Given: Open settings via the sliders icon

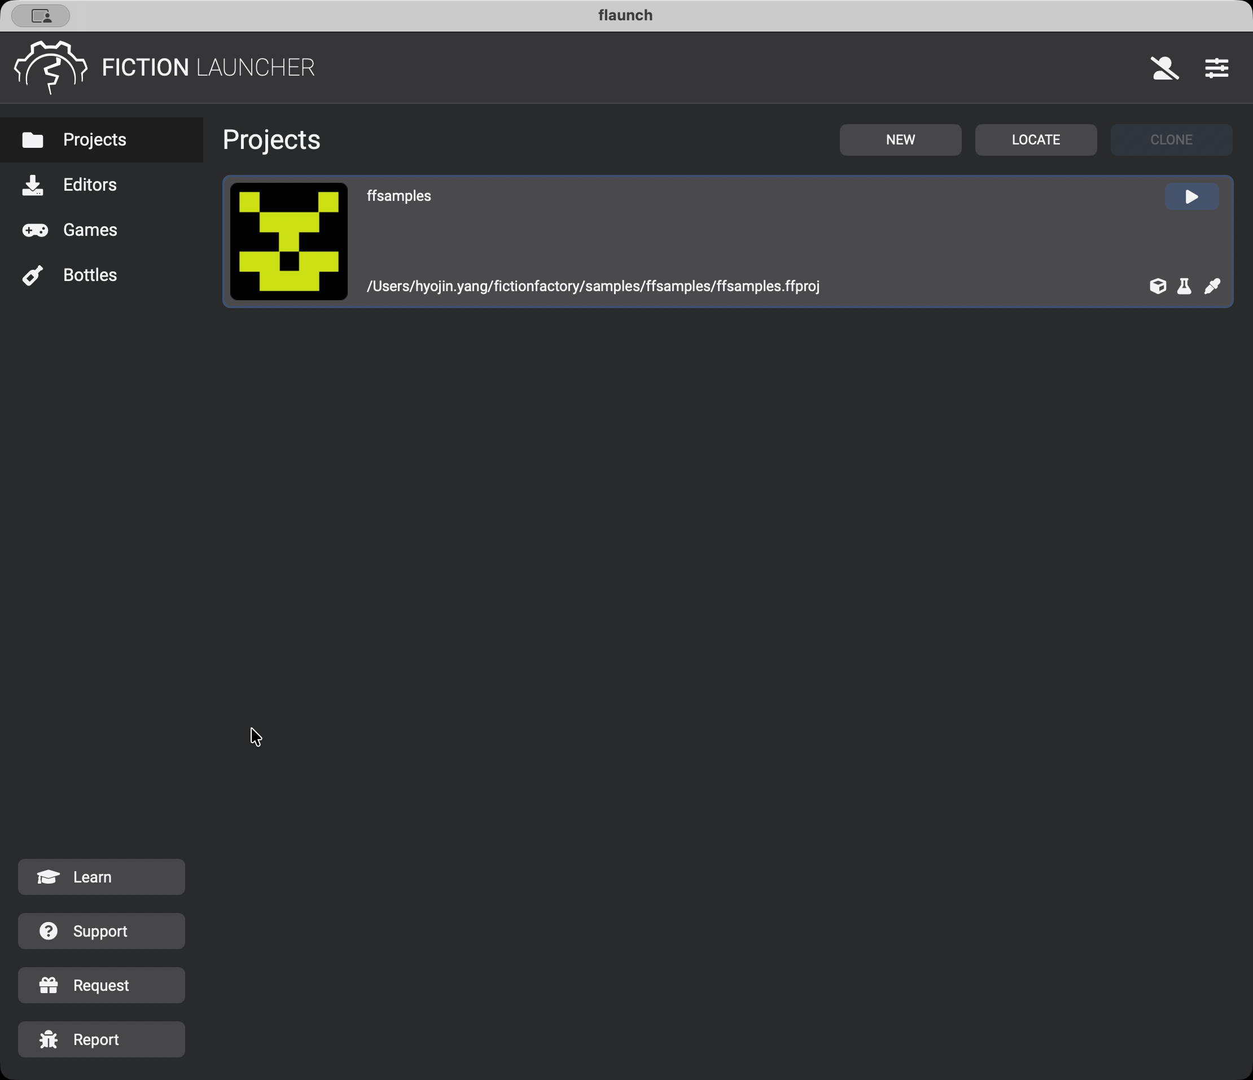Looking at the screenshot, I should pyautogui.click(x=1216, y=68).
